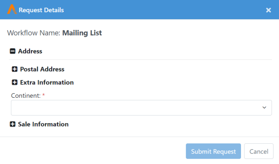279x164 pixels.
Task: Open the Continent dropdown field
Action: (x=141, y=108)
